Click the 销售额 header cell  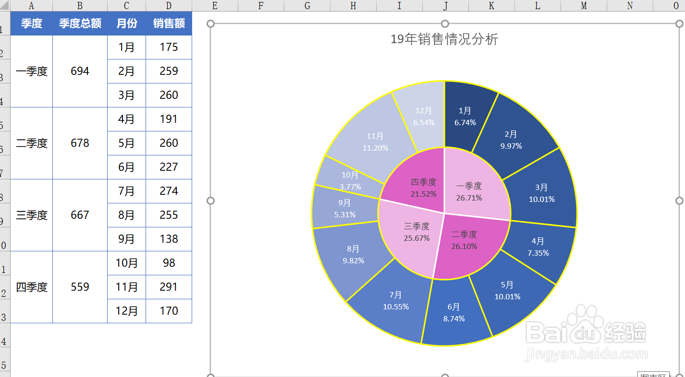pyautogui.click(x=169, y=24)
